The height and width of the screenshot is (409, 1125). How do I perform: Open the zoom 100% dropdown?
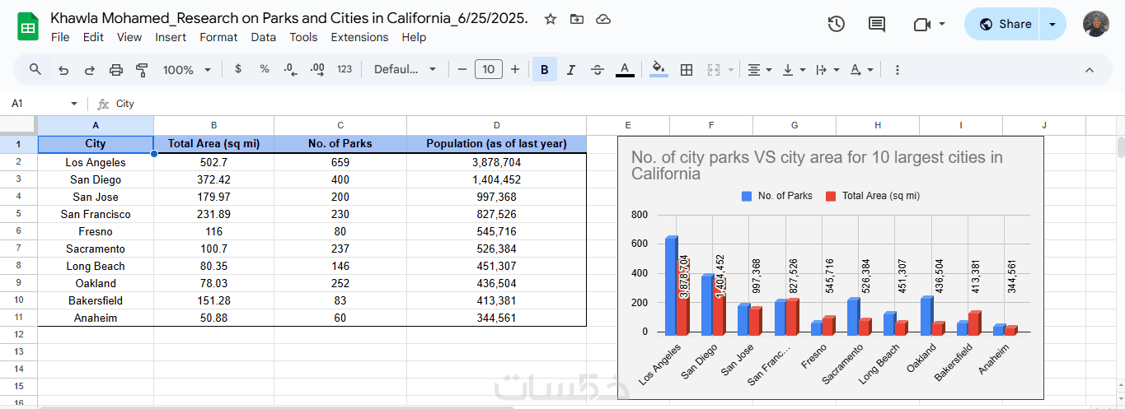(187, 70)
